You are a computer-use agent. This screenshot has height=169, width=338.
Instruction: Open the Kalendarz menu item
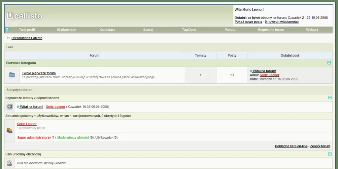click(107, 30)
